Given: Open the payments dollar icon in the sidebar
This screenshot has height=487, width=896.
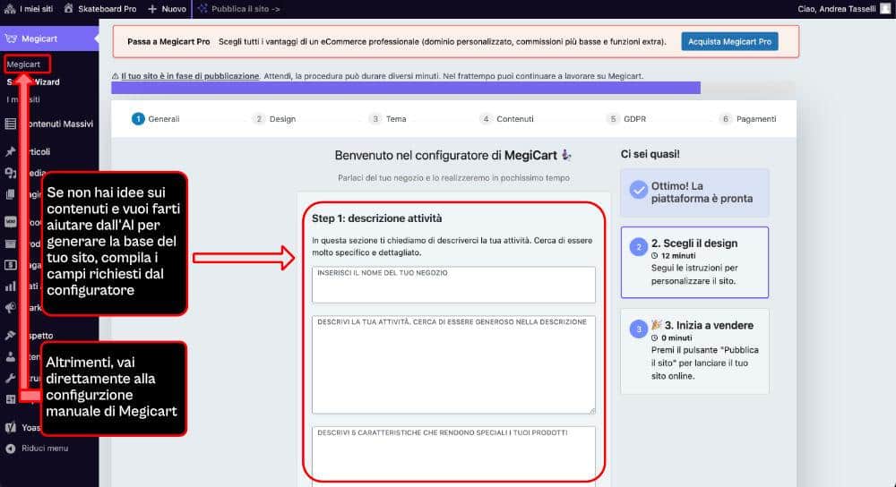Looking at the screenshot, I should (x=10, y=265).
